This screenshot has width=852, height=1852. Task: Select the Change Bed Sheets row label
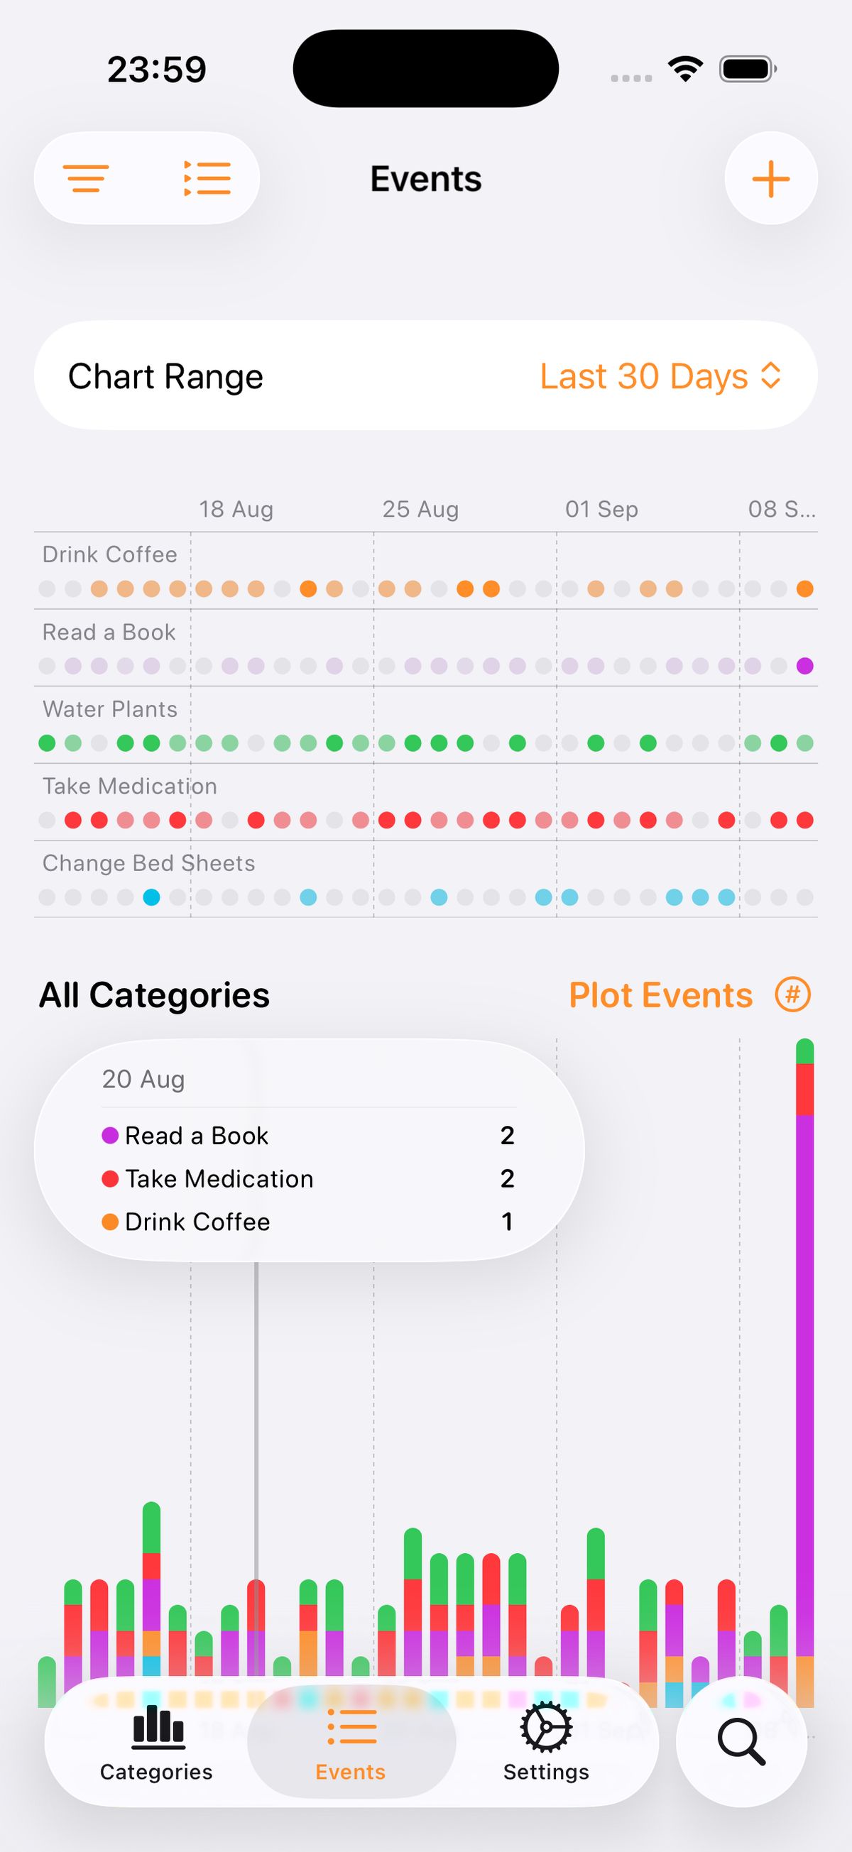coord(149,862)
